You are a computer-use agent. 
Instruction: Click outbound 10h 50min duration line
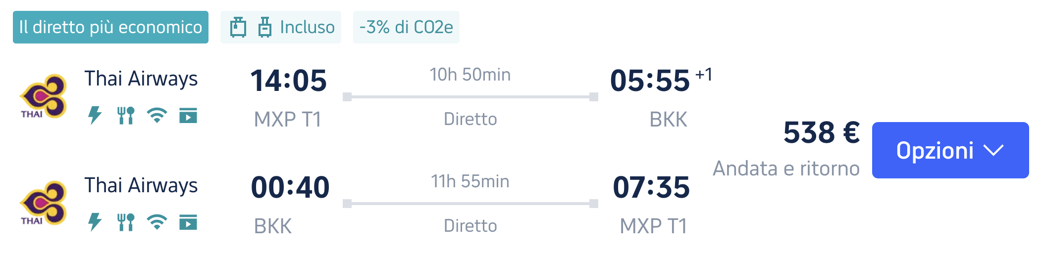coord(470,97)
